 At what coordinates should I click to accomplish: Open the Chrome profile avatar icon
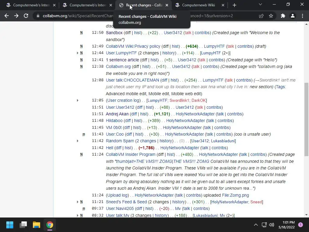point(293,16)
